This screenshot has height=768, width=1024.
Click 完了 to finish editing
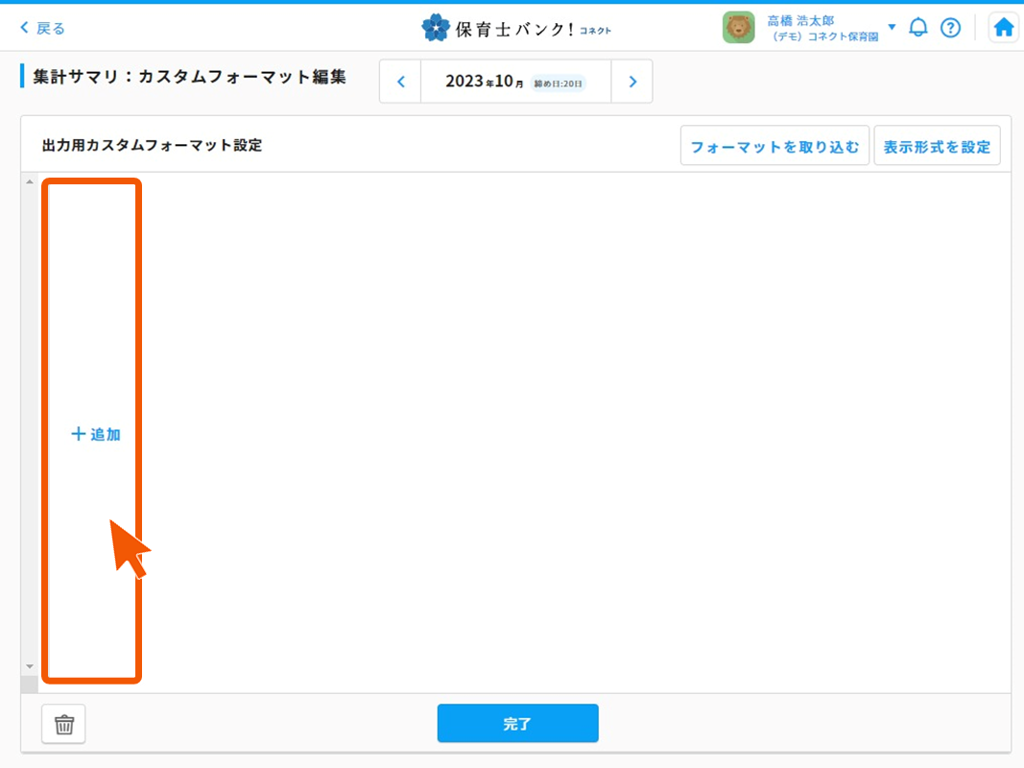[517, 724]
